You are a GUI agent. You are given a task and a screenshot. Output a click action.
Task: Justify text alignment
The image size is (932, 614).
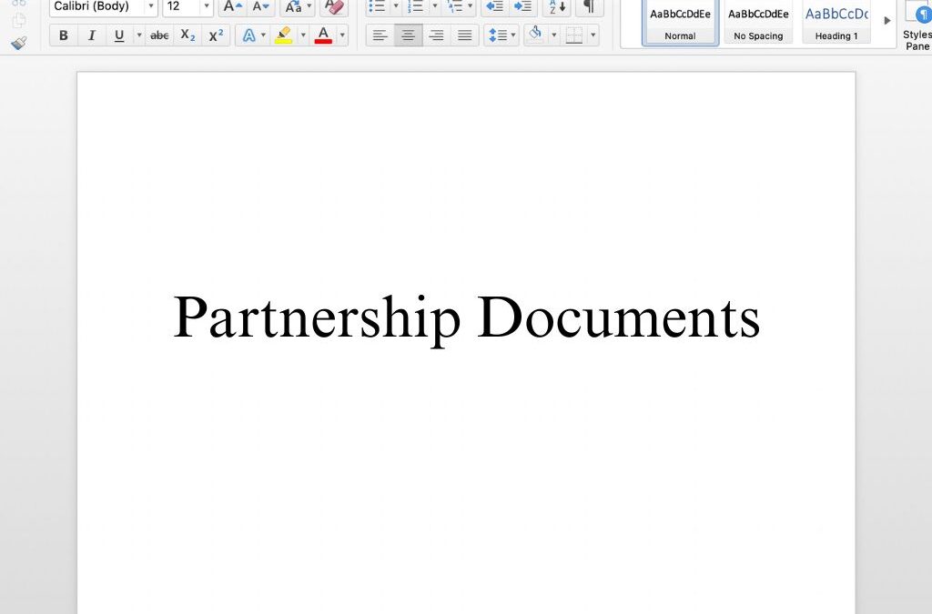(x=464, y=35)
